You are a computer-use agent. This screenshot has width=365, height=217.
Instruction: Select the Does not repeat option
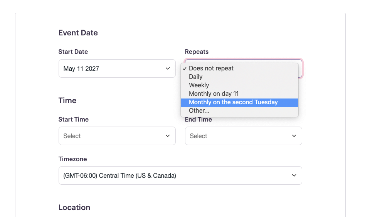(x=211, y=68)
